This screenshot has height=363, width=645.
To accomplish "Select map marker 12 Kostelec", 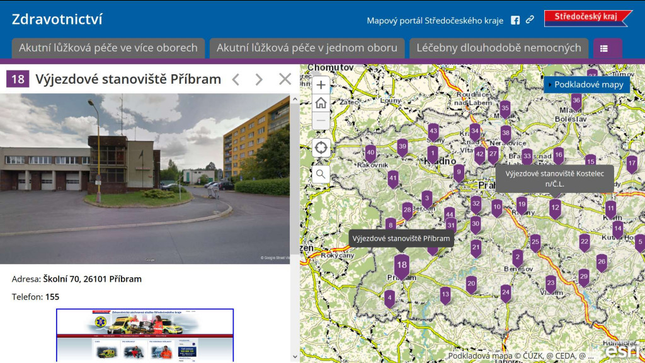I will point(555,209).
